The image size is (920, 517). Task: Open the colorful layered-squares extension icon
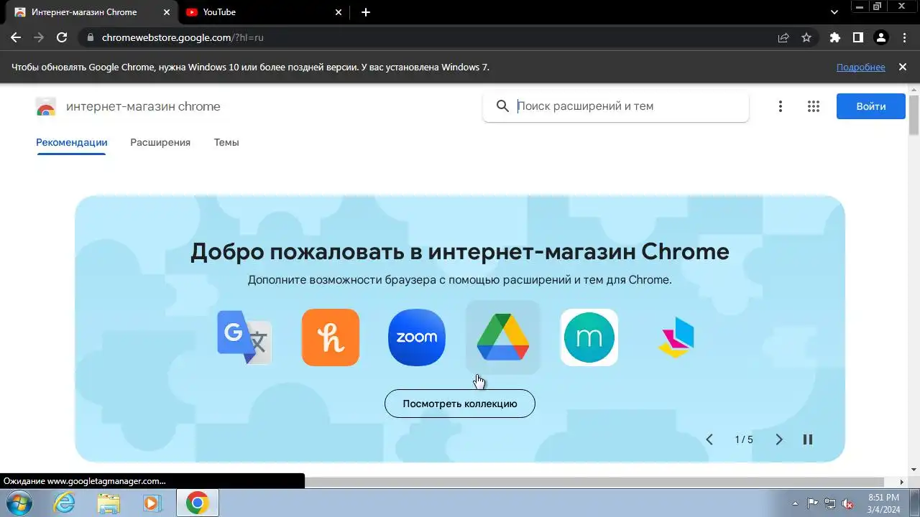[676, 337]
